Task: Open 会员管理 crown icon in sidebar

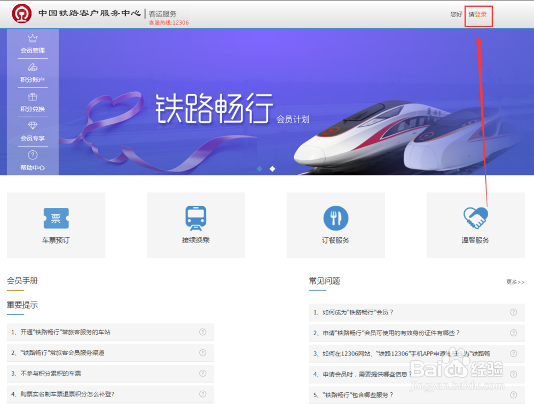Action: point(33,38)
